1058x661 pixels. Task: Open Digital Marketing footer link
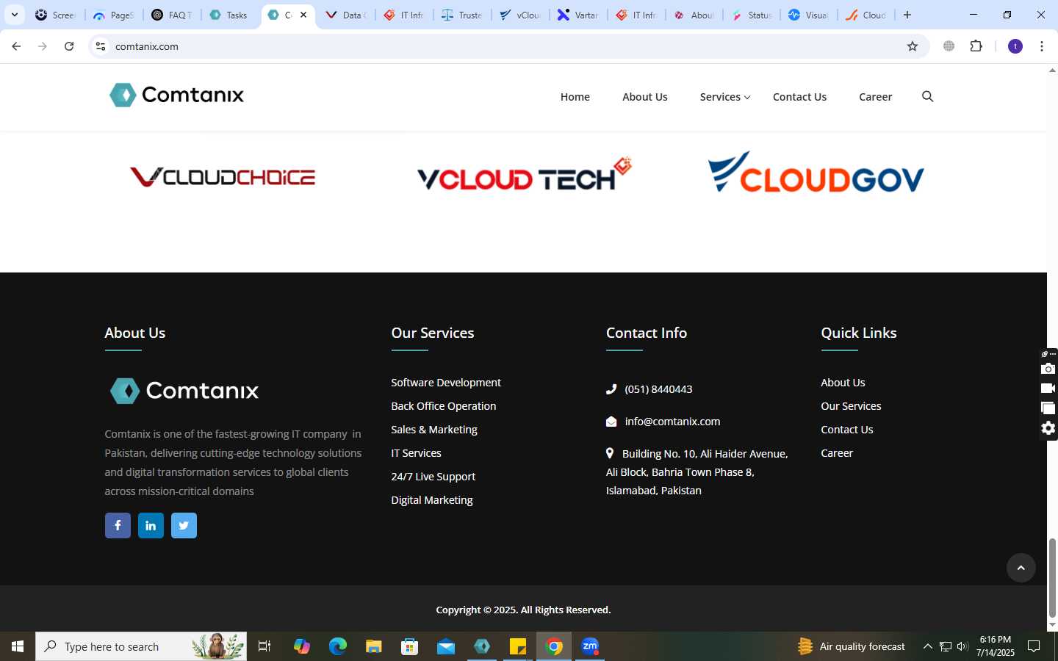(x=432, y=500)
